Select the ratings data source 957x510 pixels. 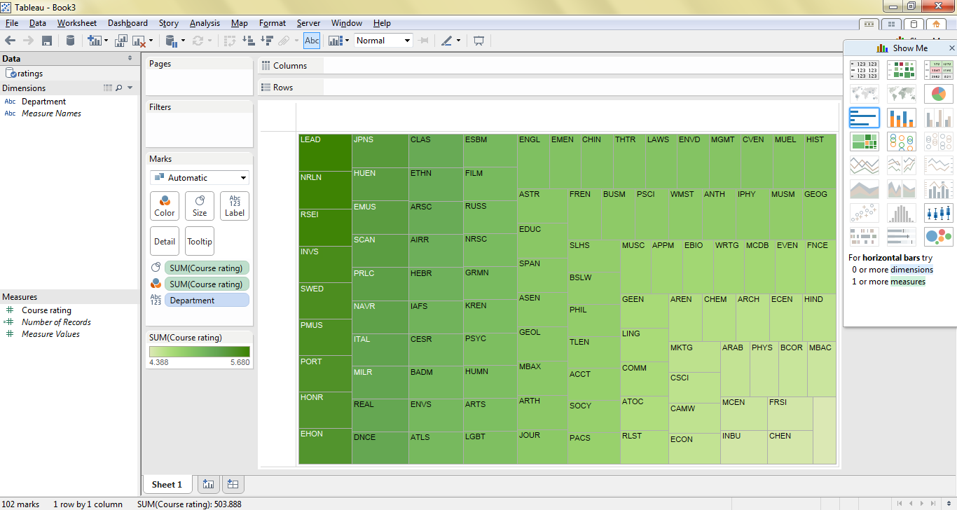click(x=30, y=74)
